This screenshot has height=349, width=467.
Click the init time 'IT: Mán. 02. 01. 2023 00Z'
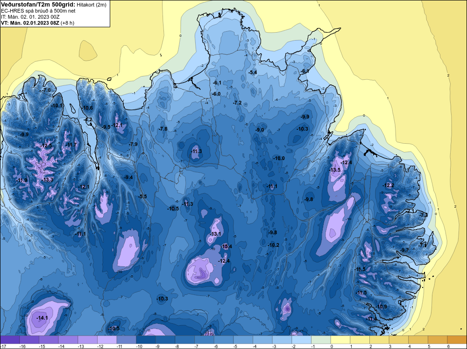click(x=30, y=17)
